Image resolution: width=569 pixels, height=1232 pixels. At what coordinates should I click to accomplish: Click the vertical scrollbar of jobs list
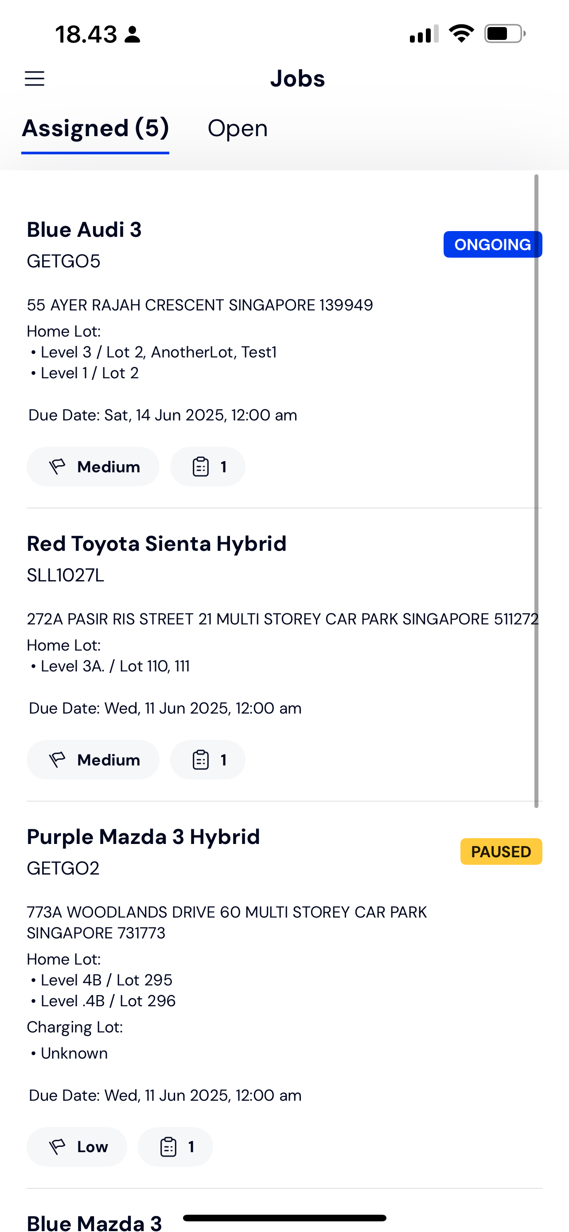(537, 491)
